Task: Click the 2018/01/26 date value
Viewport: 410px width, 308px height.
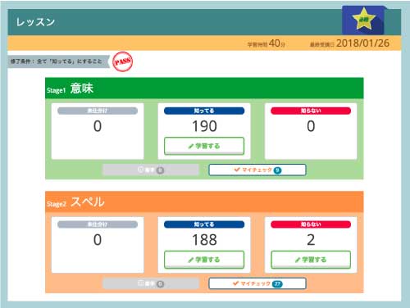Action: click(362, 43)
